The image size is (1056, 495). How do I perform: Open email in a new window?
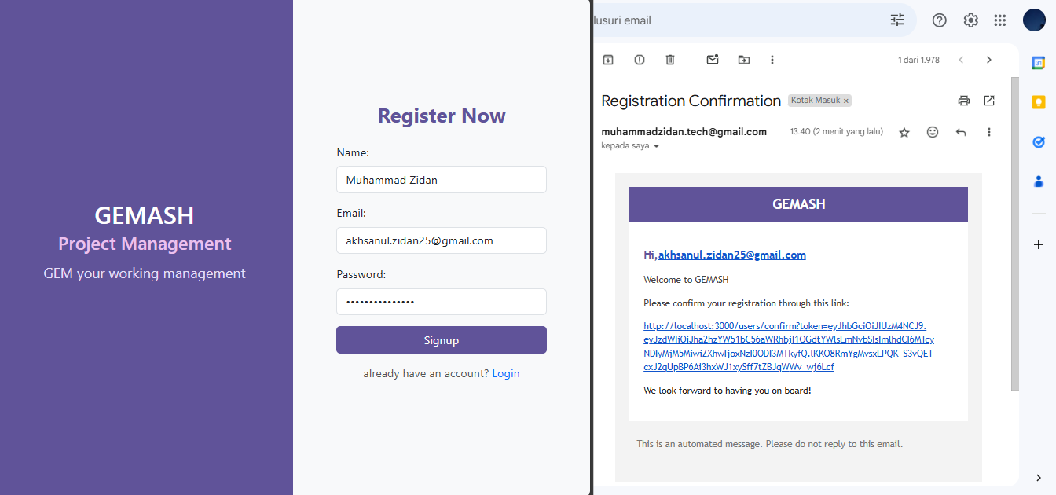[989, 101]
